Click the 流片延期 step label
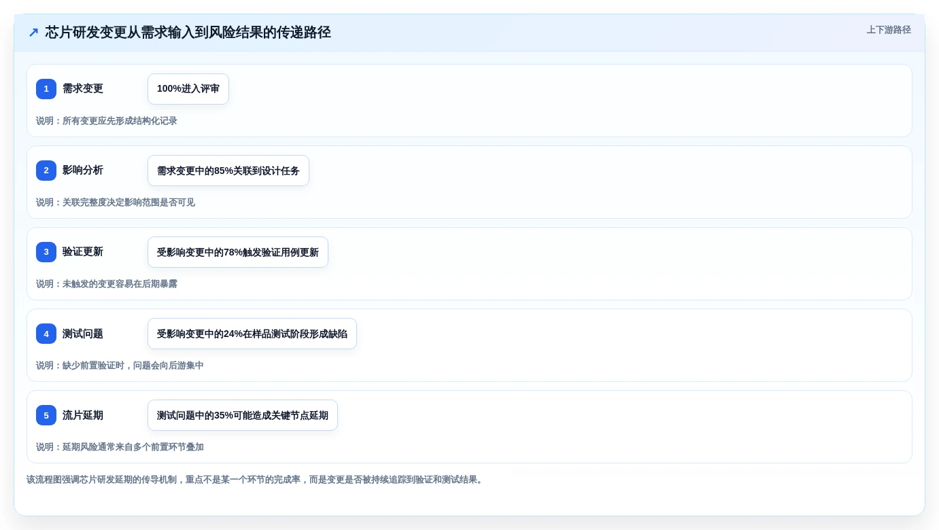 tap(83, 415)
